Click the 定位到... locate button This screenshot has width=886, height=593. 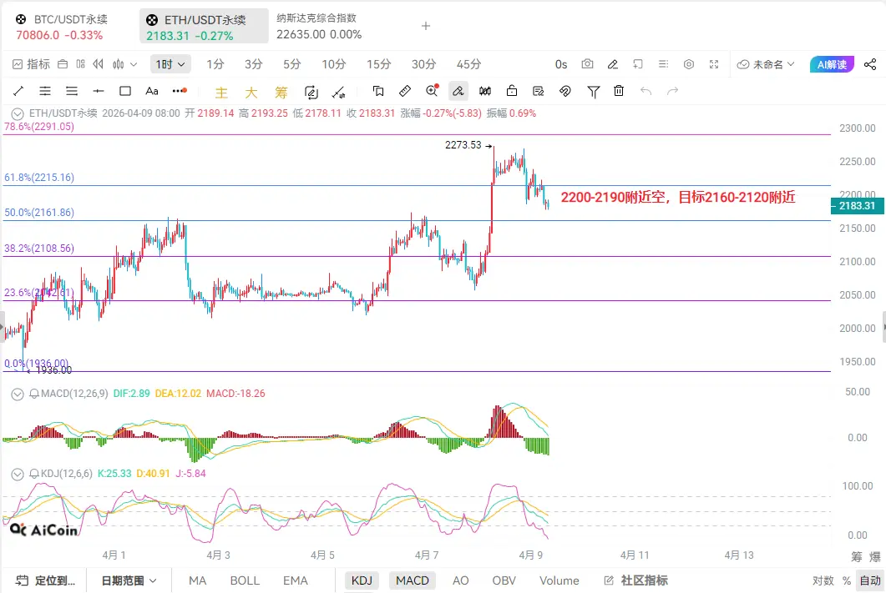[x=45, y=580]
